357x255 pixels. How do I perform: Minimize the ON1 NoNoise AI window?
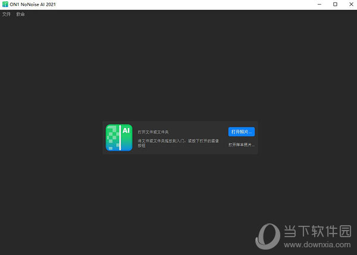click(320, 4)
